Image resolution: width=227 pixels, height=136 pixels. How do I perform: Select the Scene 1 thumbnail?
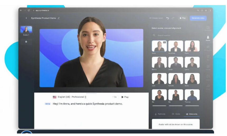coord(26,29)
